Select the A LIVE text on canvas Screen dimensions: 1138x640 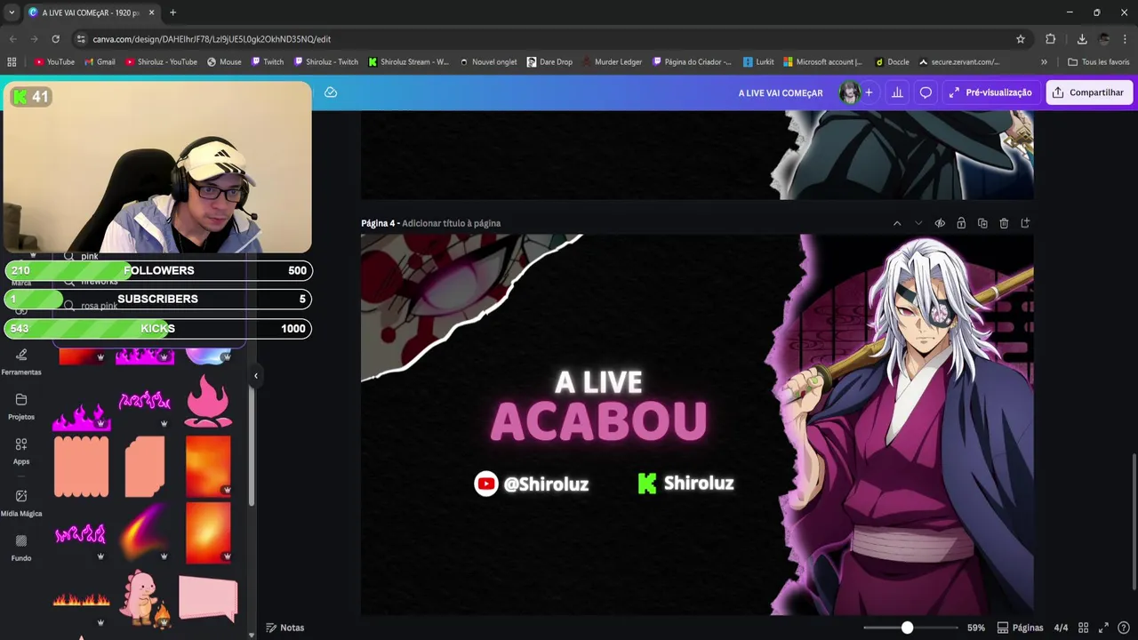point(598,383)
